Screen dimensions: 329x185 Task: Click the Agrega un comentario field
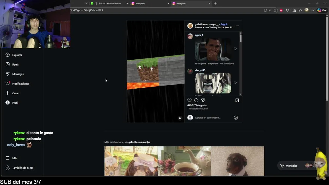(x=208, y=118)
